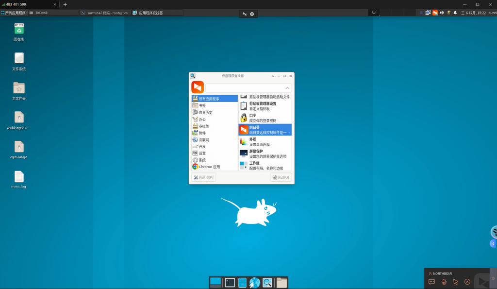
Task: Switch to the Terminal 终端 taskbar window
Action: pyautogui.click(x=106, y=13)
